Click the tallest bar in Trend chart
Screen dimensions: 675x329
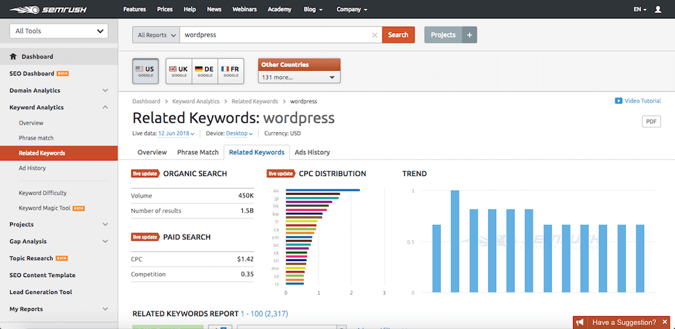[x=455, y=241]
